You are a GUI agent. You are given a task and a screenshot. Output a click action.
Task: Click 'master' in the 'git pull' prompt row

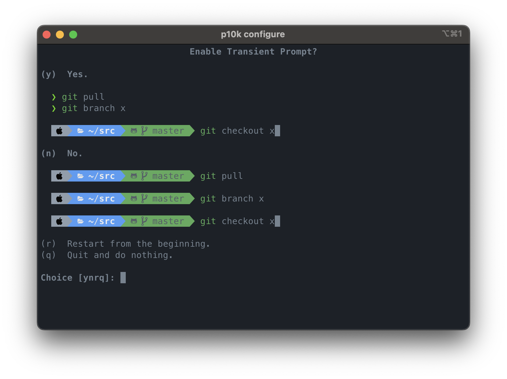(168, 176)
